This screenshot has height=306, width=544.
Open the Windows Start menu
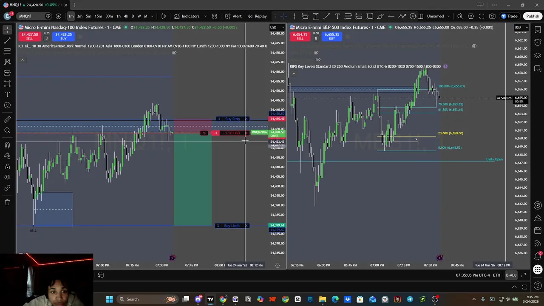point(109,299)
